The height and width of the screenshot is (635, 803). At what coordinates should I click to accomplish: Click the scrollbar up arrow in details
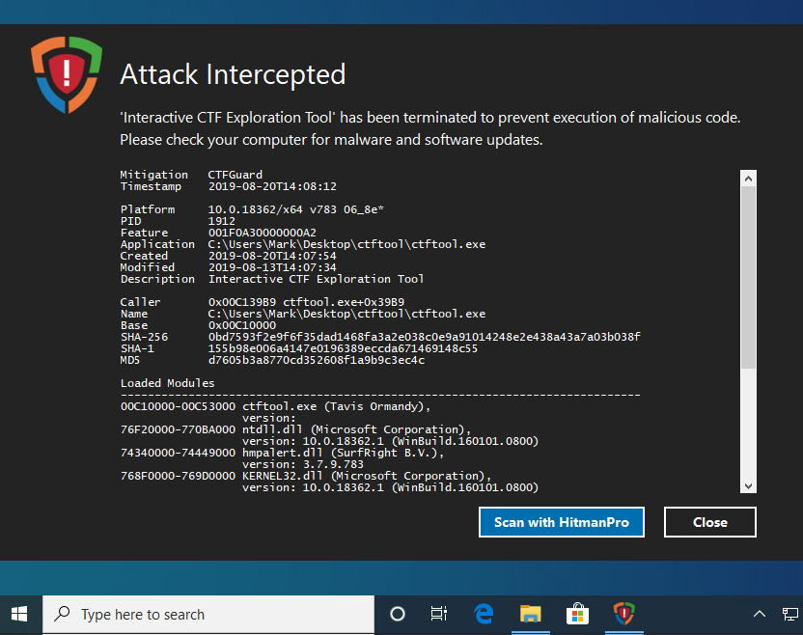coord(748,179)
